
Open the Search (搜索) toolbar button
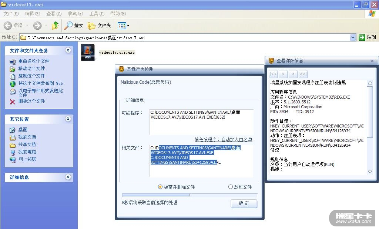click(74, 26)
